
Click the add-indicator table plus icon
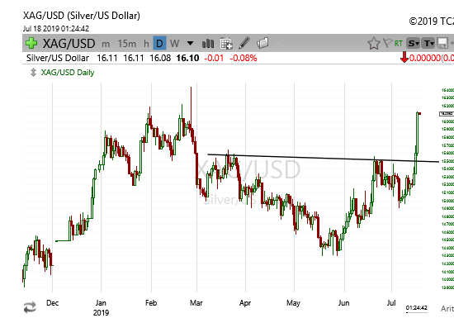[x=226, y=44]
